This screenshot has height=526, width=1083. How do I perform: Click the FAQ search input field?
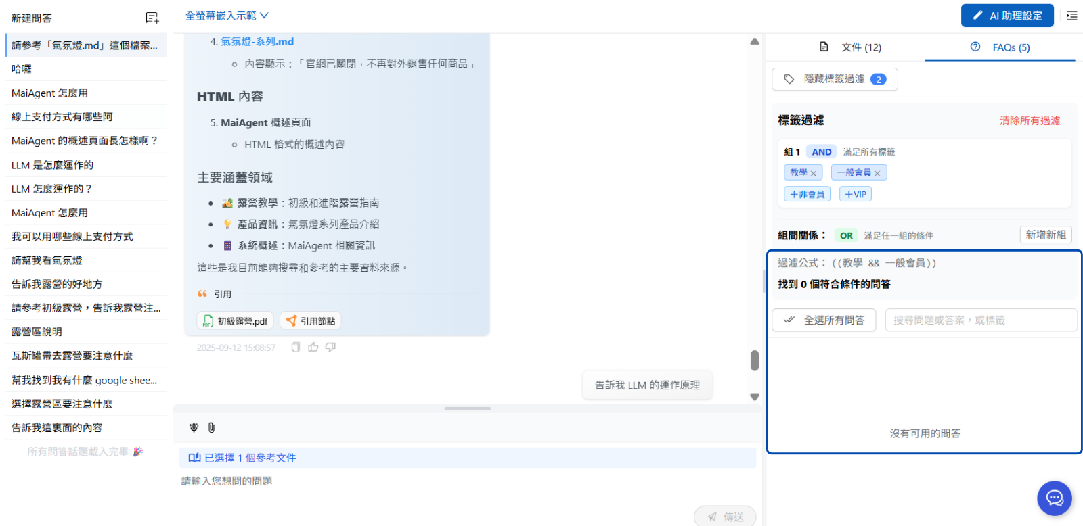click(x=980, y=320)
